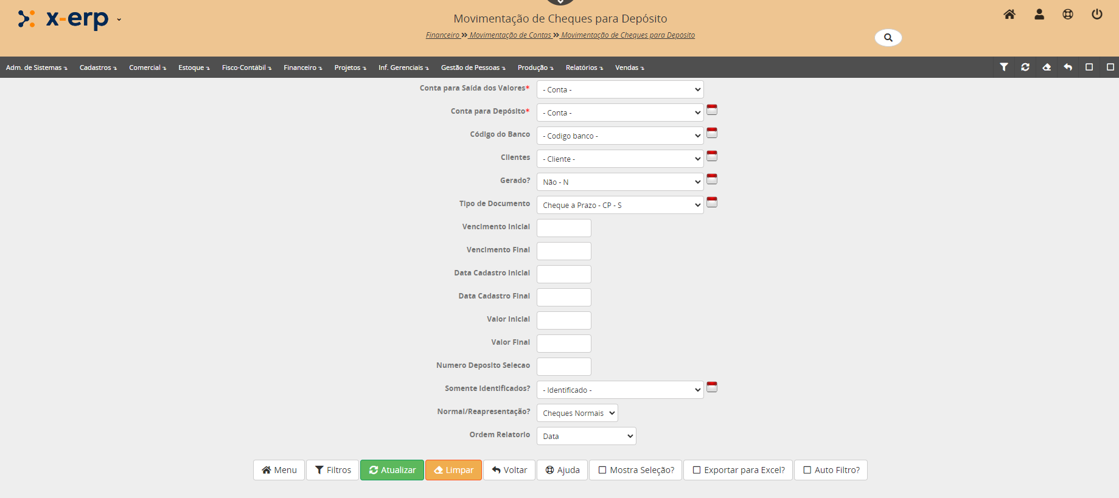The width and height of the screenshot is (1119, 498).
Task: Click the Vencimento Inicial input field
Action: (563, 228)
